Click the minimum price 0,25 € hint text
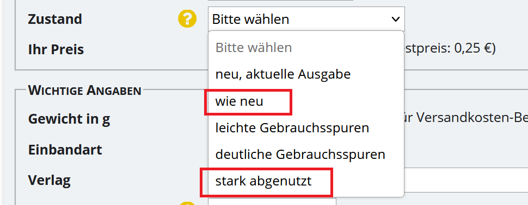Viewport: 528px width, 205px height. coord(450,49)
